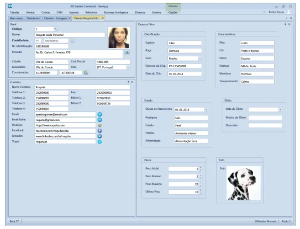The image size is (300, 229).
Task: Open the CRM menu
Action: click(x=60, y=13)
